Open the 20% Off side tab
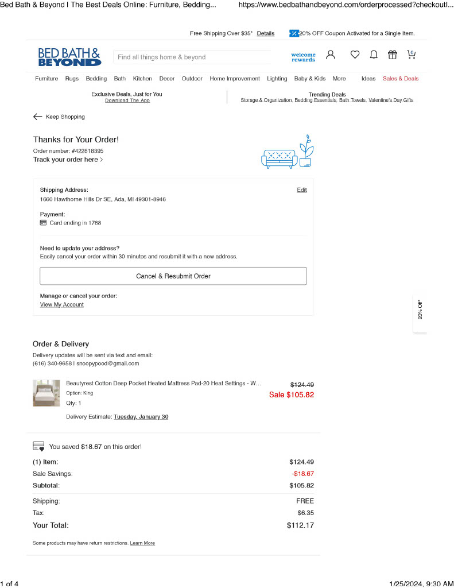Image resolution: width=454 pixels, height=588 pixels. pos(420,310)
